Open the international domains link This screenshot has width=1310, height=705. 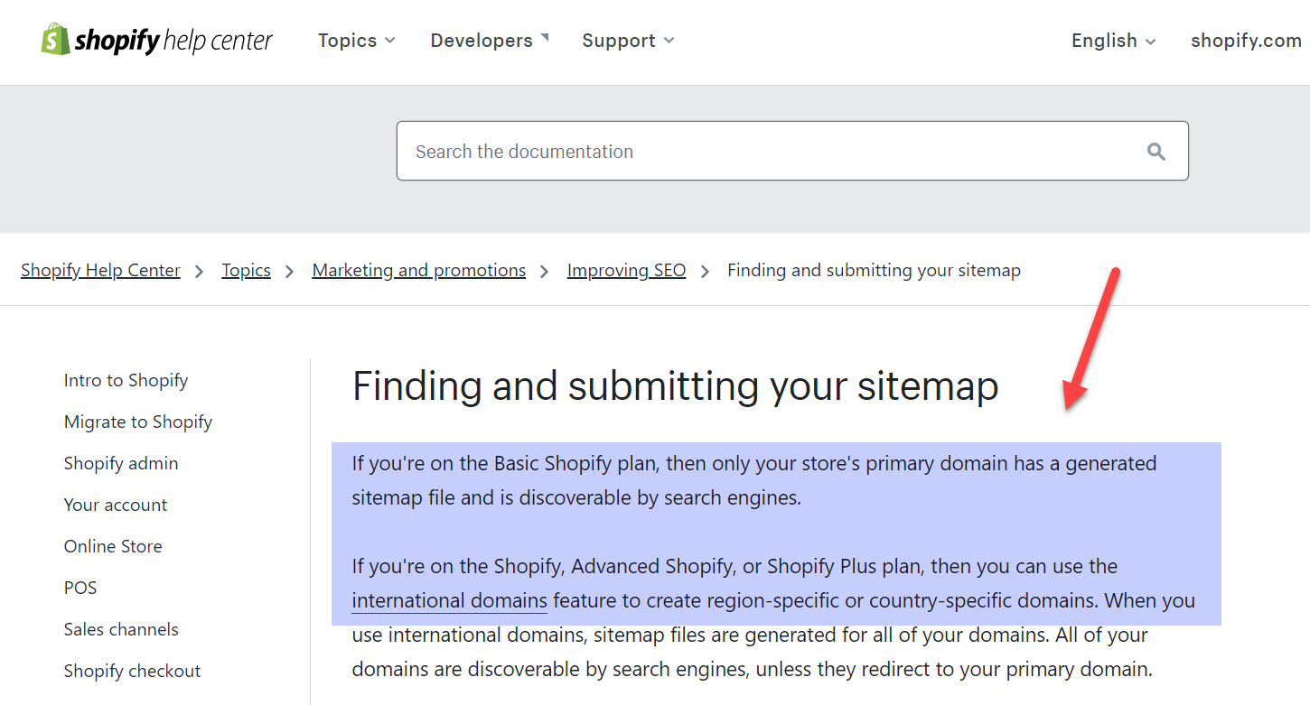(449, 601)
